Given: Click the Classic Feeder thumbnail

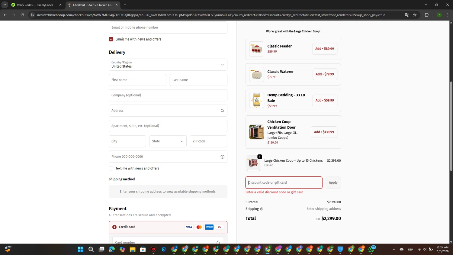Looking at the screenshot, I should click(x=257, y=49).
